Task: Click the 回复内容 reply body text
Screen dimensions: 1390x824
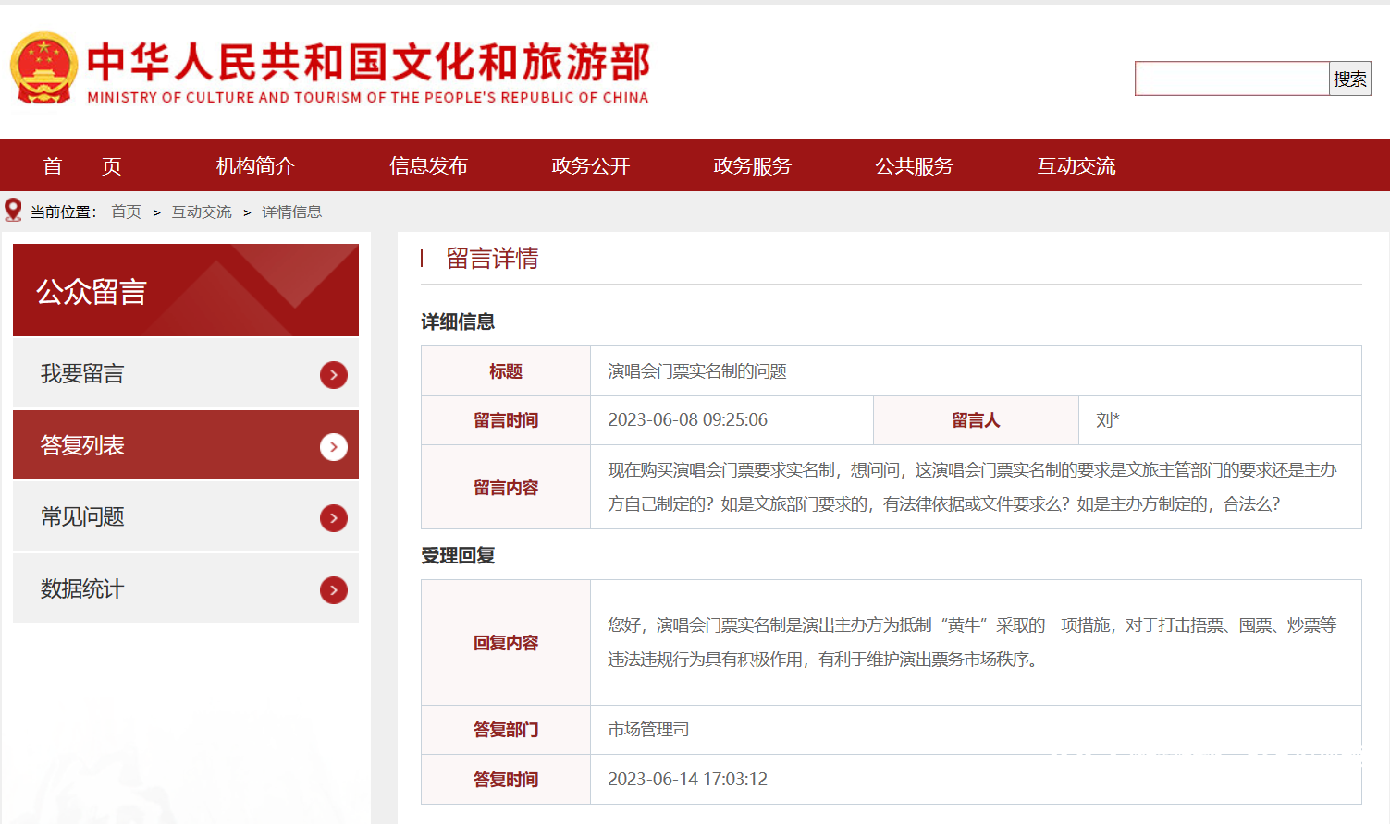Action: (x=972, y=642)
